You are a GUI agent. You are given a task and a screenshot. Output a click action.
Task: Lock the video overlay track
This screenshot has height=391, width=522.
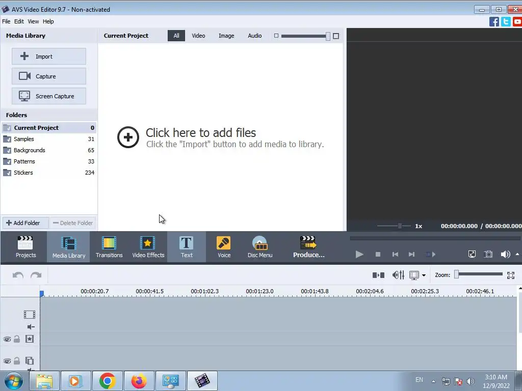(x=17, y=361)
